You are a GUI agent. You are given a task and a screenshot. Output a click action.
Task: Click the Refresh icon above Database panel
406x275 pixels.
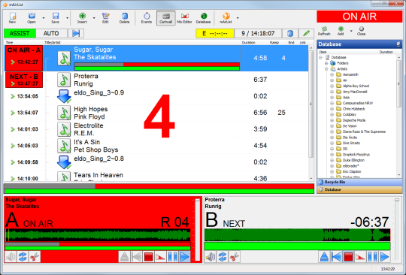(324, 31)
